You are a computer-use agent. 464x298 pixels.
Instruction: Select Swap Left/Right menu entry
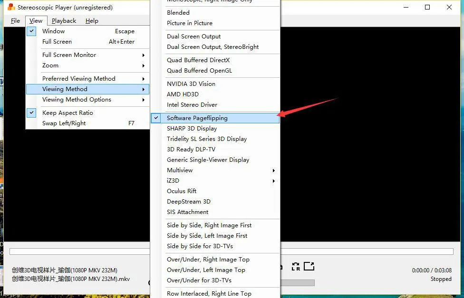coord(88,123)
